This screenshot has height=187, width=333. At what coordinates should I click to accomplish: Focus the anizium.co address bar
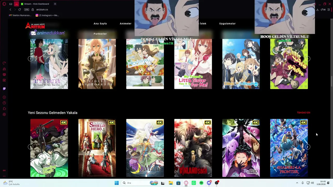point(42,10)
